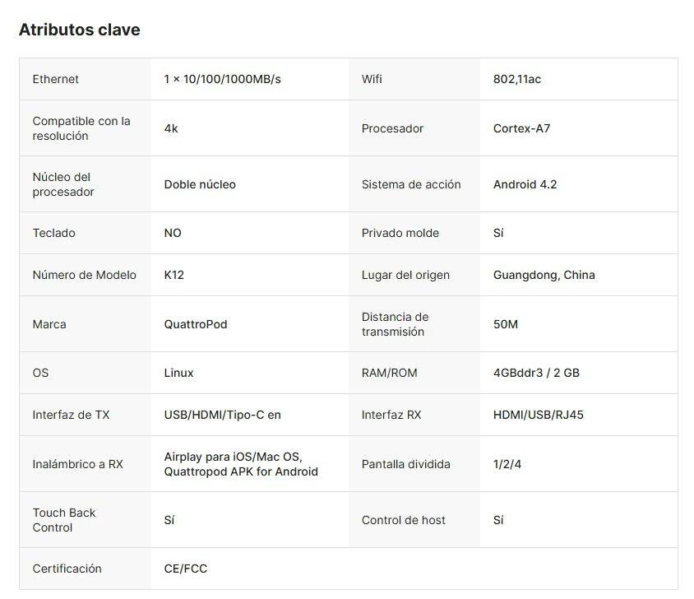The height and width of the screenshot is (599, 694).
Task: Click the "4GBddr3 / 2 GB" RAM/ROM value
Action: (536, 373)
